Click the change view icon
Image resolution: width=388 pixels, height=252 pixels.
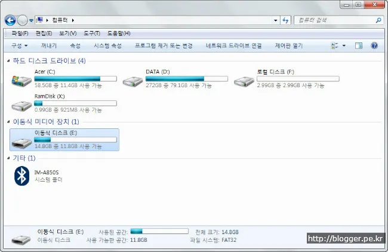334,45
